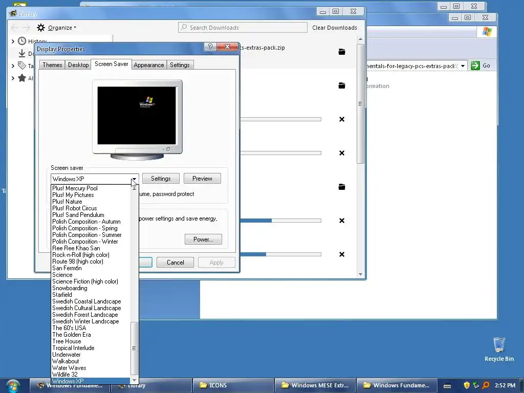Click the screen saver list scrollbar thumb
This screenshot has height=393, width=524.
pyautogui.click(x=134, y=348)
